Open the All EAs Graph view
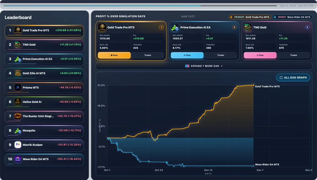The height and width of the screenshot is (180, 317). pos(293,77)
